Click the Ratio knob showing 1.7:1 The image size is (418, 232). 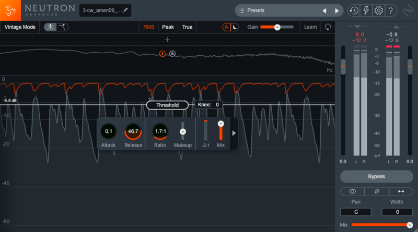[x=160, y=131]
